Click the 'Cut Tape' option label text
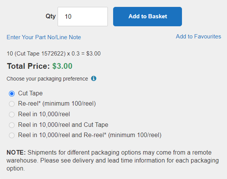The width and height of the screenshot is (227, 179). click(x=30, y=93)
